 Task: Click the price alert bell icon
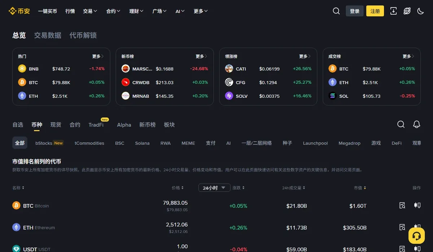(x=416, y=124)
